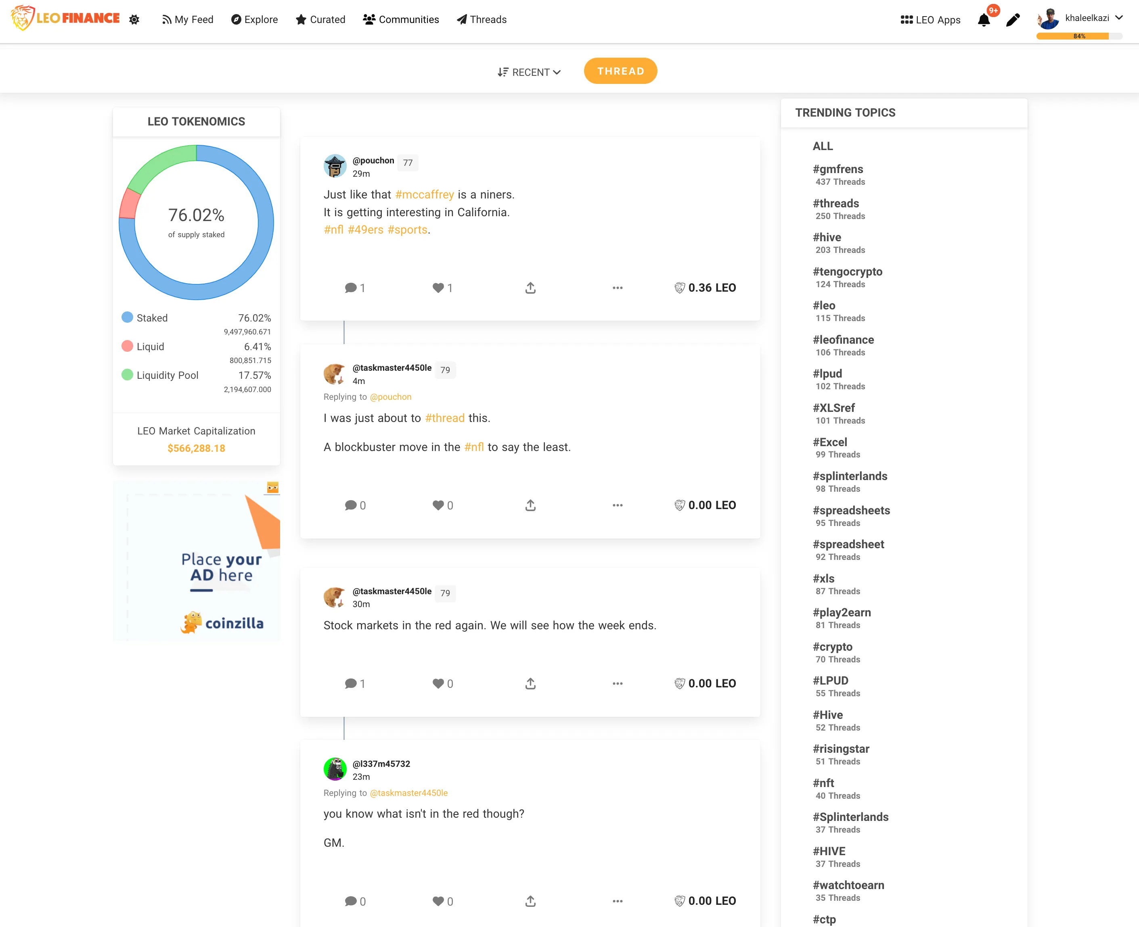This screenshot has height=927, width=1139.
Task: Select the #gmfrens trending topic
Action: click(837, 169)
